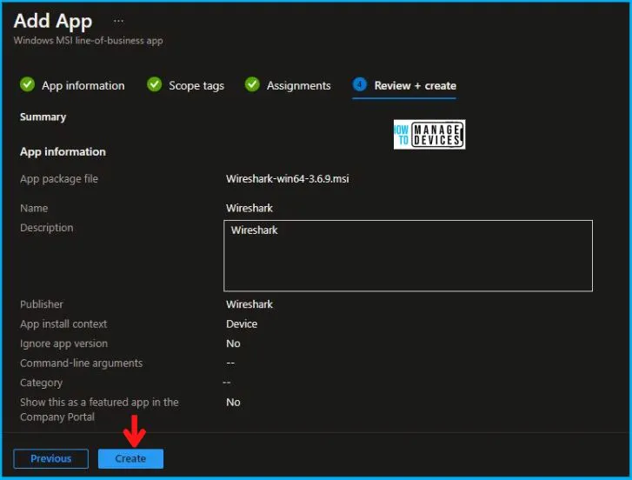Click the No value for Ignore app version
This screenshot has width=632, height=480.
233,343
